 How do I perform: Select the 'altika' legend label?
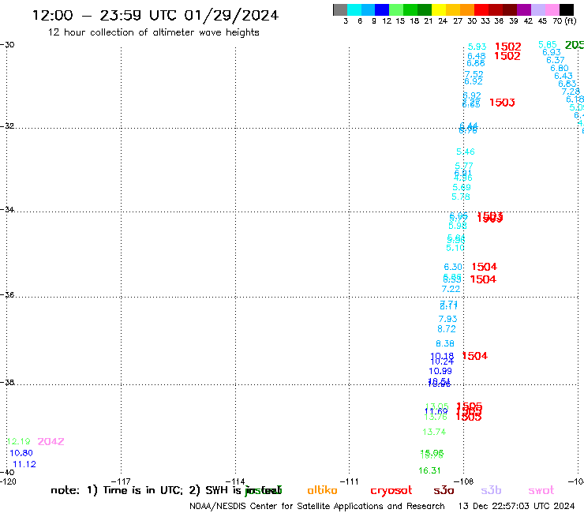tap(322, 490)
